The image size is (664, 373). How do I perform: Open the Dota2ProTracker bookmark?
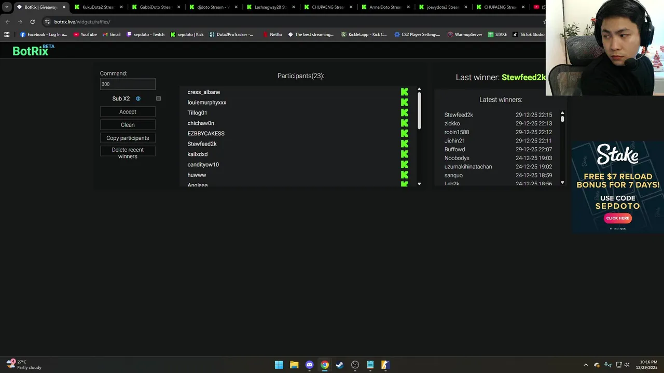pos(231,35)
